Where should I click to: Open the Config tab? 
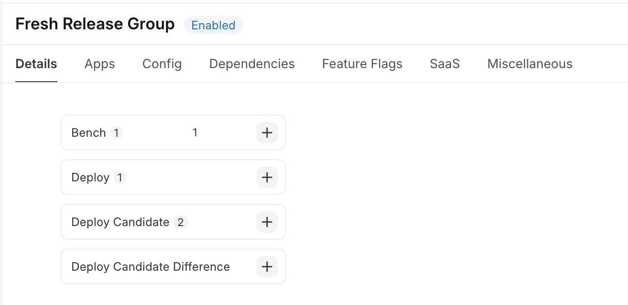pyautogui.click(x=162, y=64)
